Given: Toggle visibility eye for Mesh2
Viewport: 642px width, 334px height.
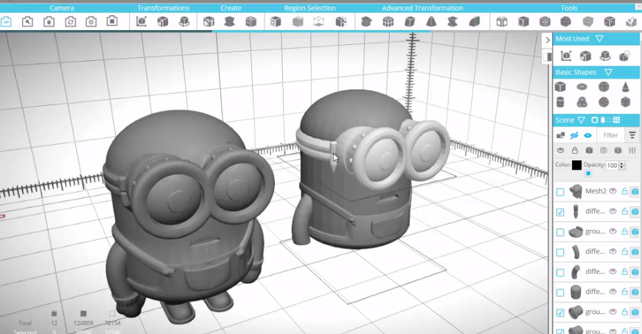Looking at the screenshot, I should tap(613, 191).
